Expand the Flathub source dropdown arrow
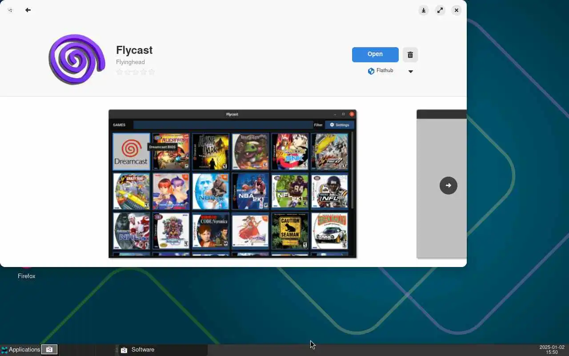 pos(411,71)
